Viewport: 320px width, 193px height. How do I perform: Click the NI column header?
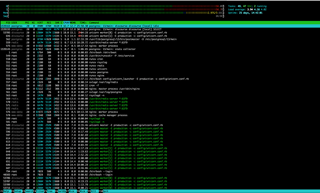pyautogui.click(x=33, y=23)
